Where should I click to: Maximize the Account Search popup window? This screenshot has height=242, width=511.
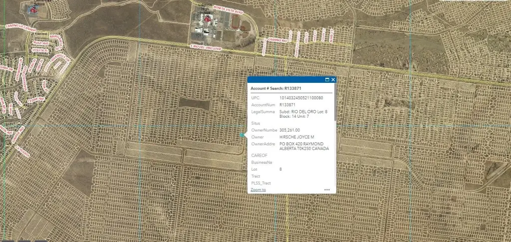coord(327,80)
